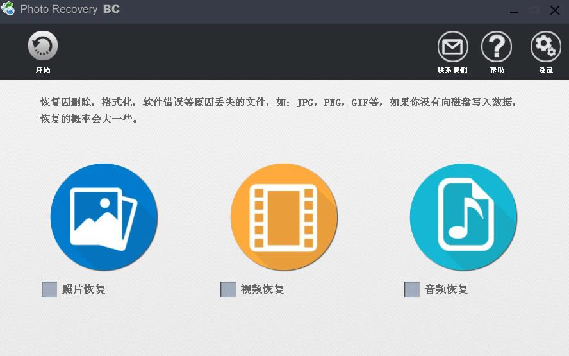
Task: Click the Photo Recovery app logo in title bar
Action: pyautogui.click(x=8, y=9)
